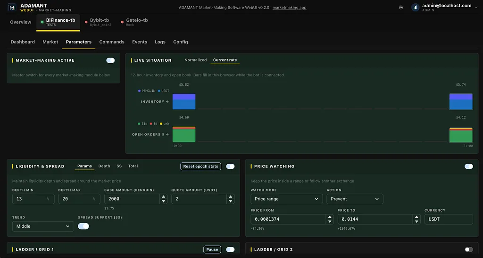Click the USDT legend dot
The width and height of the screenshot is (483, 258).
[159, 91]
